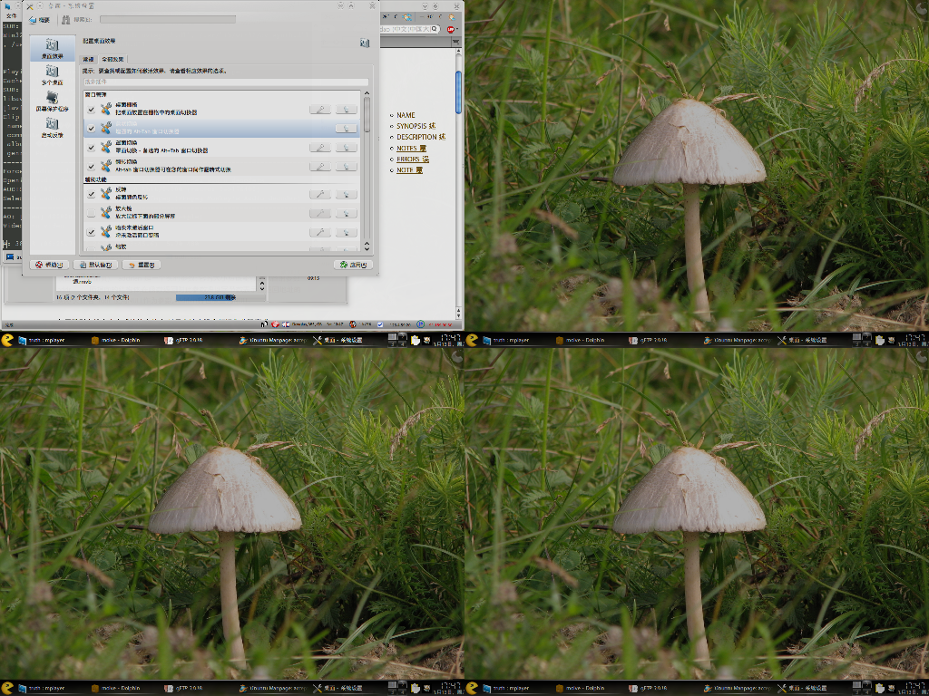Toggle the Desktop Grid effect checkbox

point(92,110)
